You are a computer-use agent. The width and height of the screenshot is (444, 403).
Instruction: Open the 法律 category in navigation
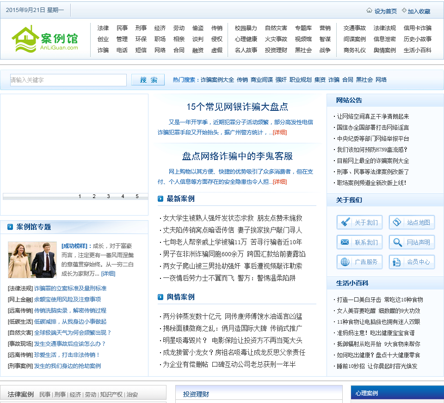[103, 28]
